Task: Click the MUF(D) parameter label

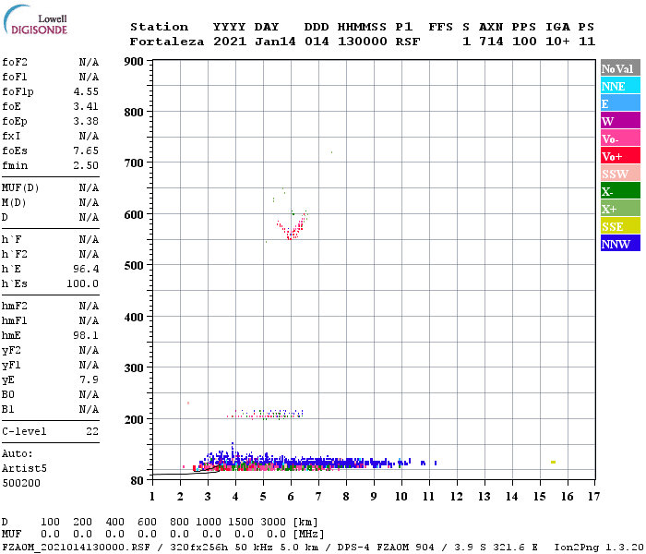Action: tap(20, 188)
